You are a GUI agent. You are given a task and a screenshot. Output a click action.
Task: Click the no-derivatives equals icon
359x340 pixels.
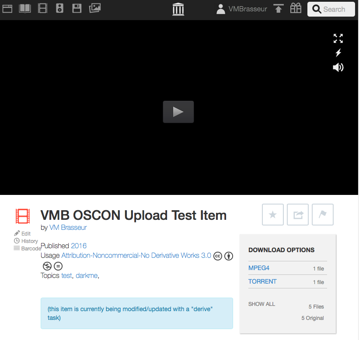point(58,266)
